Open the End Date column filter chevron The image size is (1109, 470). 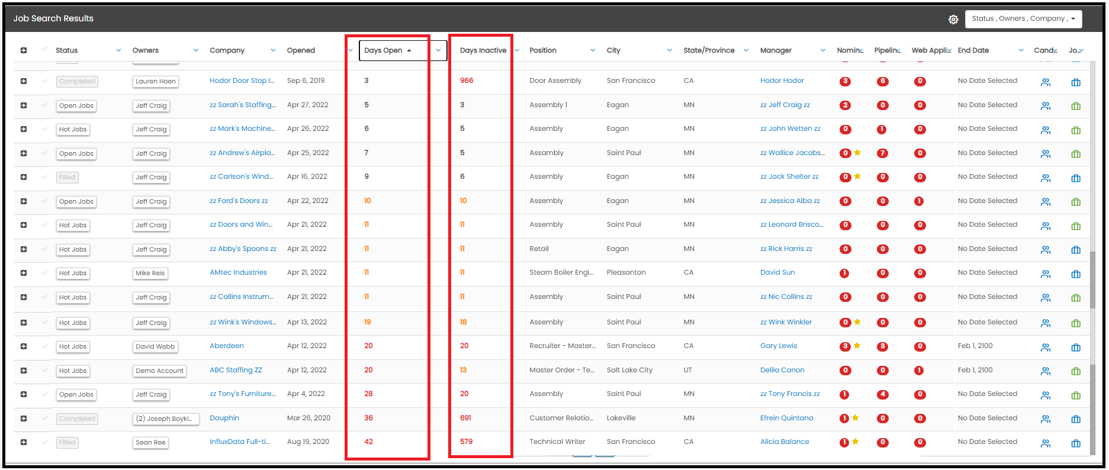[x=1021, y=50]
